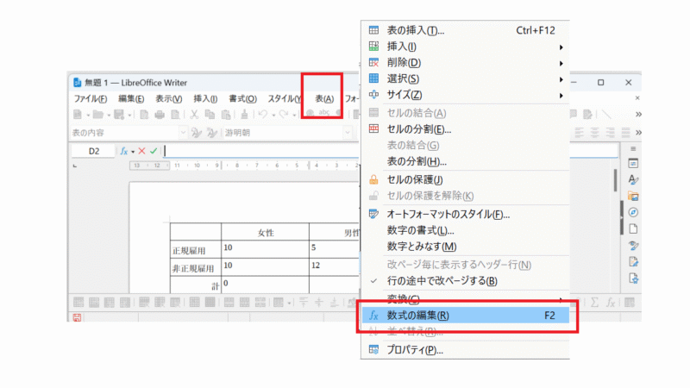The width and height of the screenshot is (690, 388).
Task: Choose セルの分割(E)... menu entry
Action: click(466, 128)
